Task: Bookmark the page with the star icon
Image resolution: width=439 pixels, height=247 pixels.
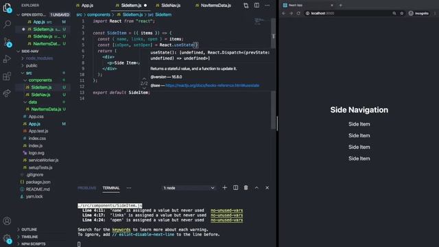Action: click(402, 13)
